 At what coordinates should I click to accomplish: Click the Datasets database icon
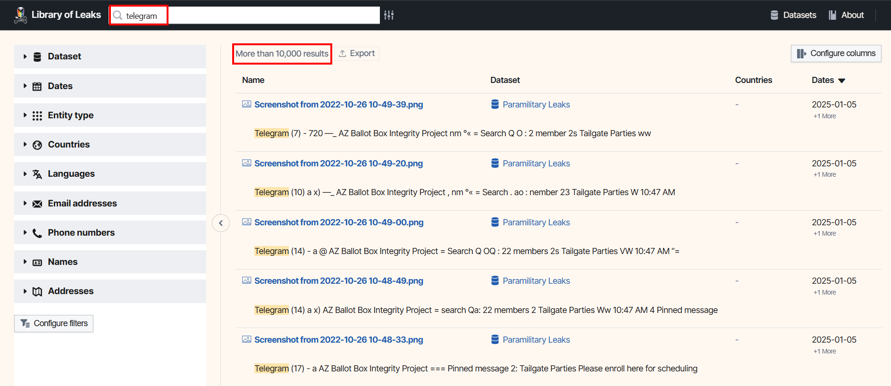[x=774, y=15]
